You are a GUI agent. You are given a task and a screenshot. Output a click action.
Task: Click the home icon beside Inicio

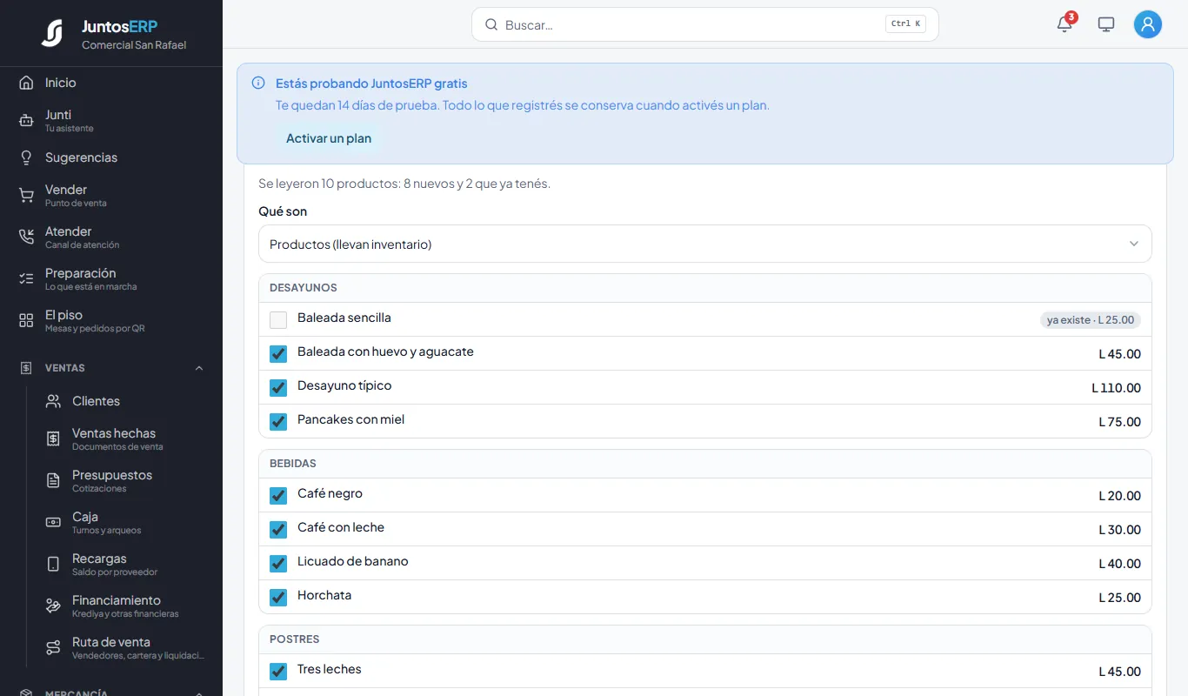(26, 83)
